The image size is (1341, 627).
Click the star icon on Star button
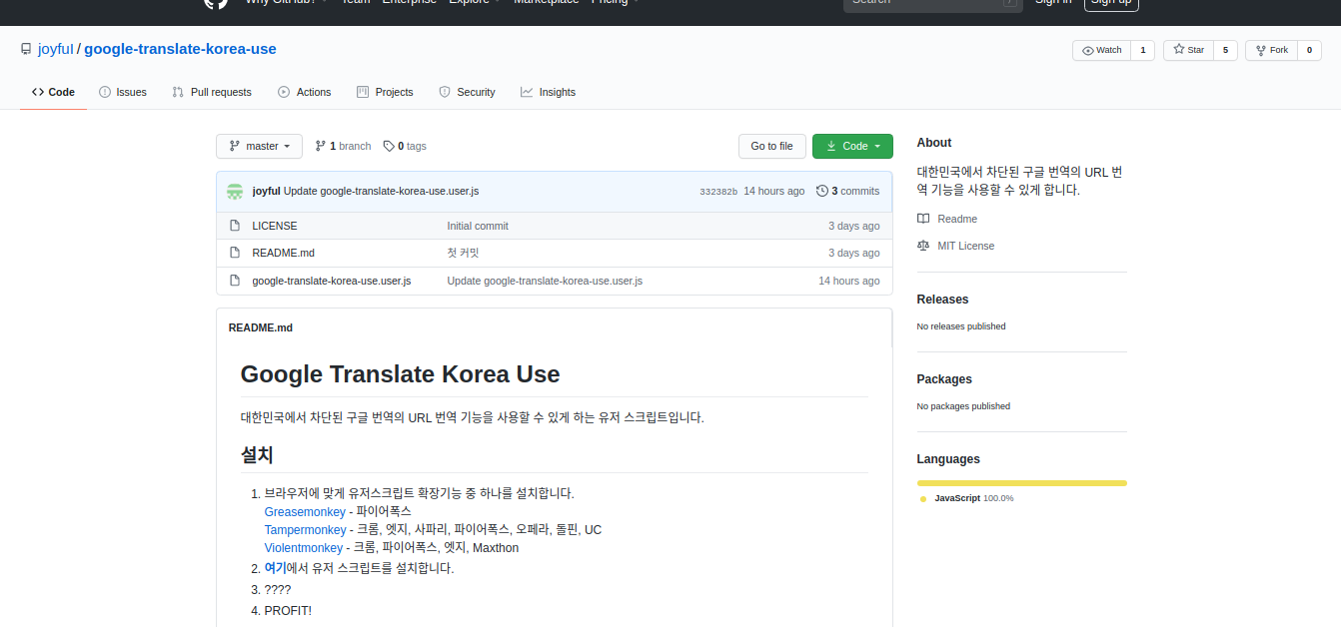coord(1179,50)
